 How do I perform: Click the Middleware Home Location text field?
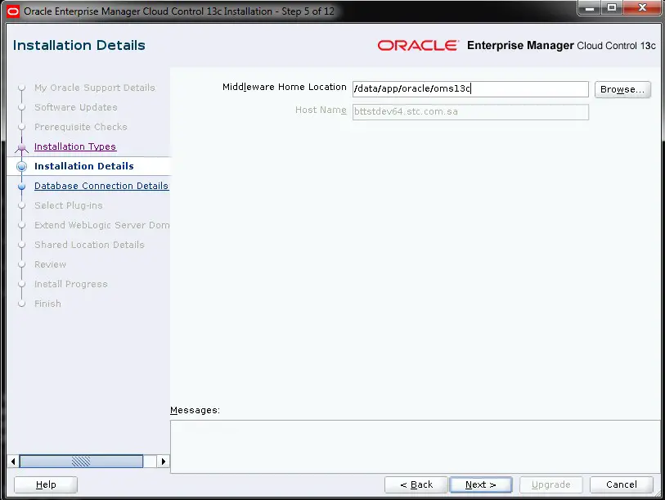tap(470, 88)
